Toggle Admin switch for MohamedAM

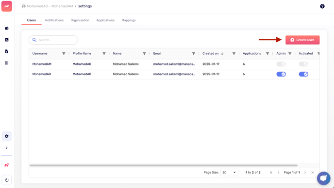point(281,64)
